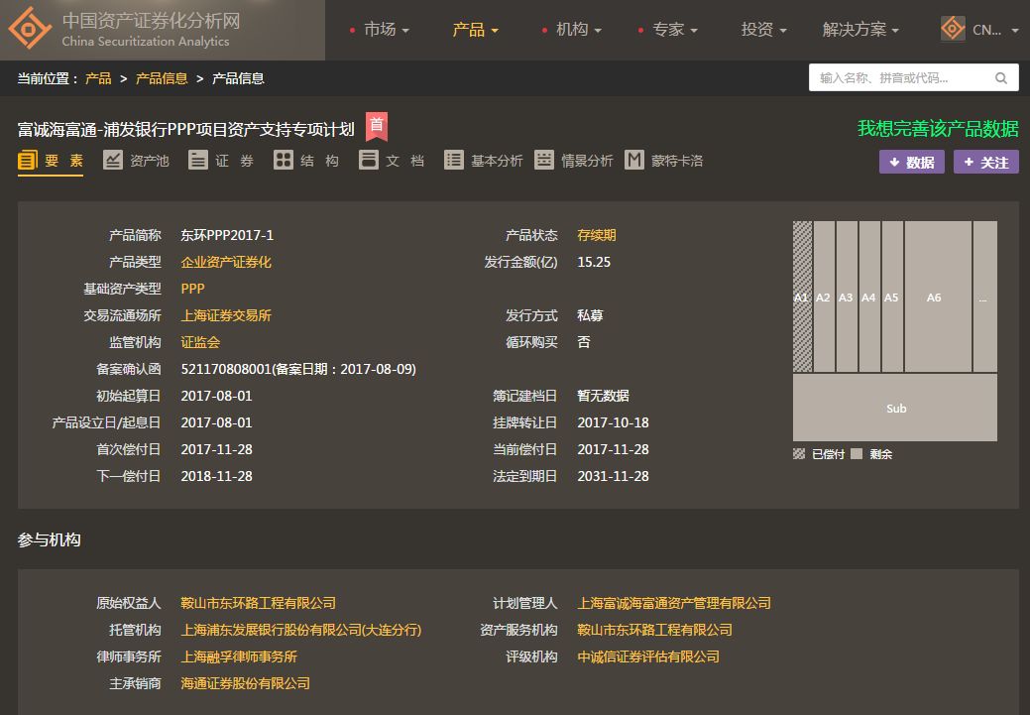Click the 剩余 gray legend swatch
The height and width of the screenshot is (715, 1030).
tap(856, 454)
